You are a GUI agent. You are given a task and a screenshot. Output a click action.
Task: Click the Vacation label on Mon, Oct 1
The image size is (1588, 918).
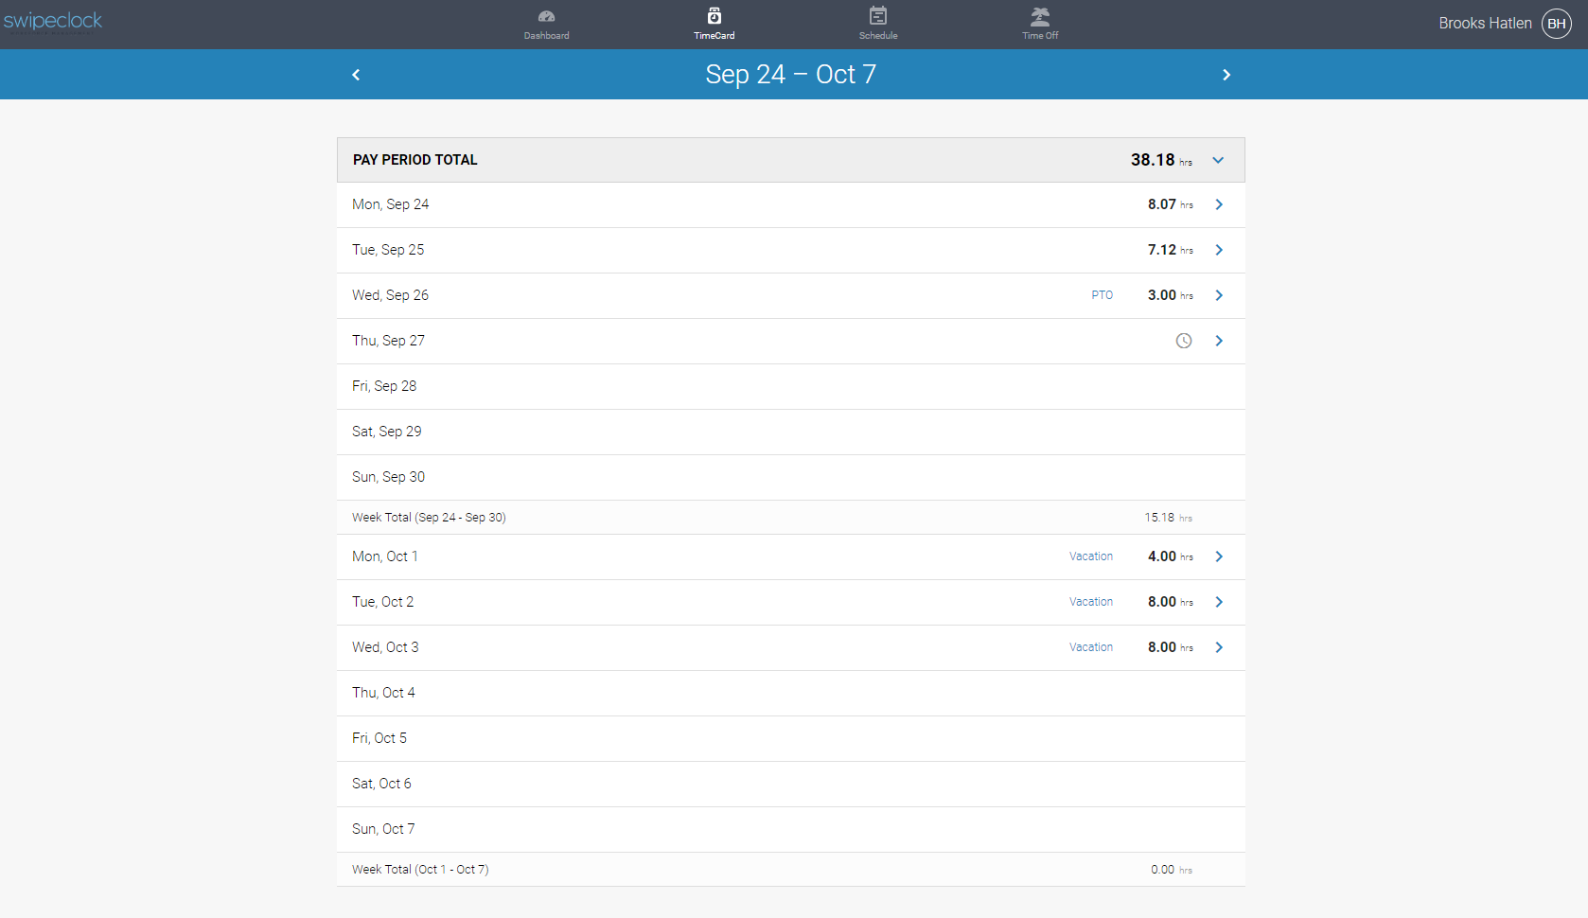(1091, 556)
